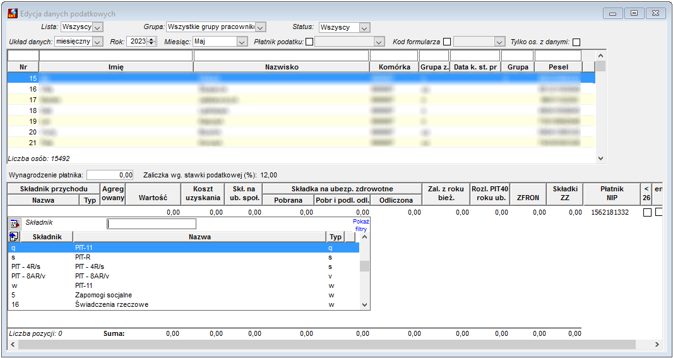This screenshot has width=673, height=358.
Task: Enable the Płatnik podatku checkbox
Action: [x=309, y=42]
